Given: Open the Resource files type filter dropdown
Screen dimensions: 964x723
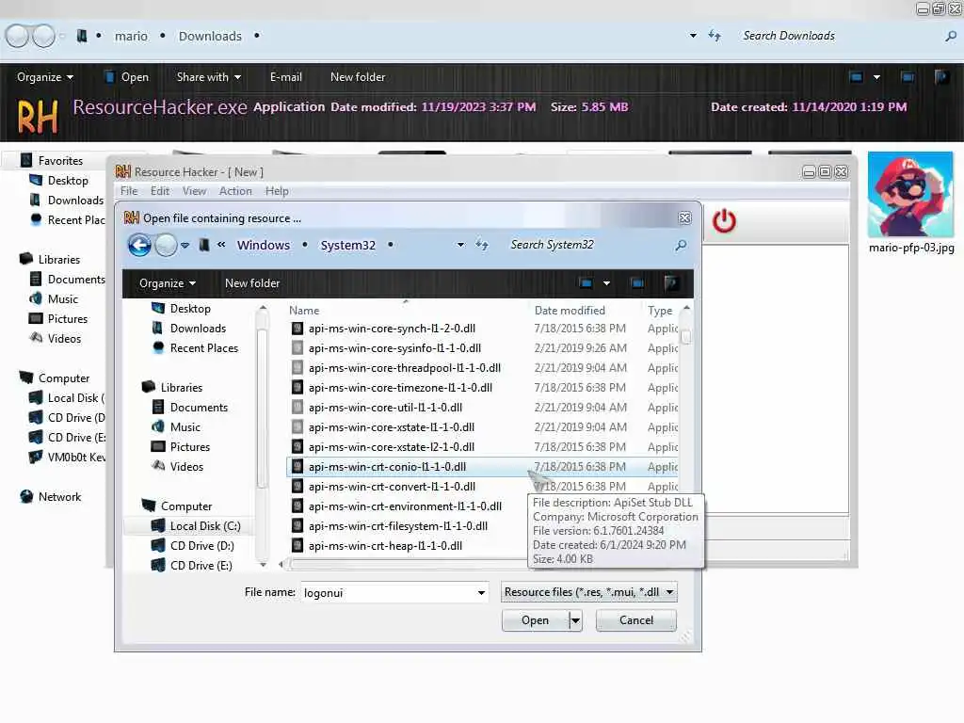Looking at the screenshot, I should pyautogui.click(x=589, y=592).
